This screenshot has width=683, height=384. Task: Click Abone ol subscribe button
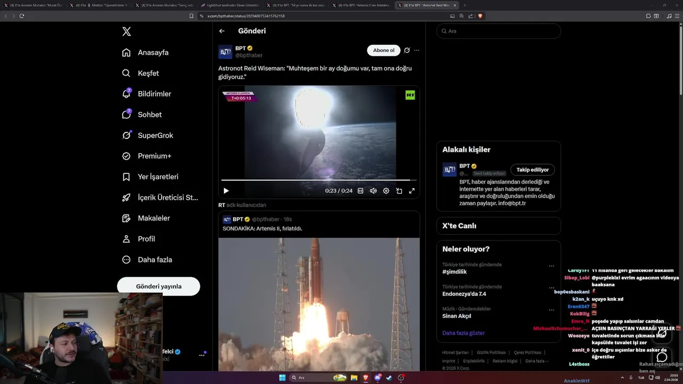click(384, 50)
